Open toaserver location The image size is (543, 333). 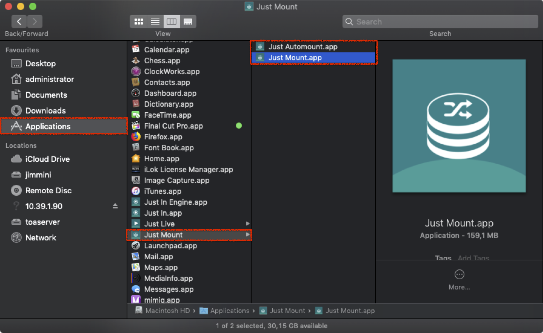63,222
